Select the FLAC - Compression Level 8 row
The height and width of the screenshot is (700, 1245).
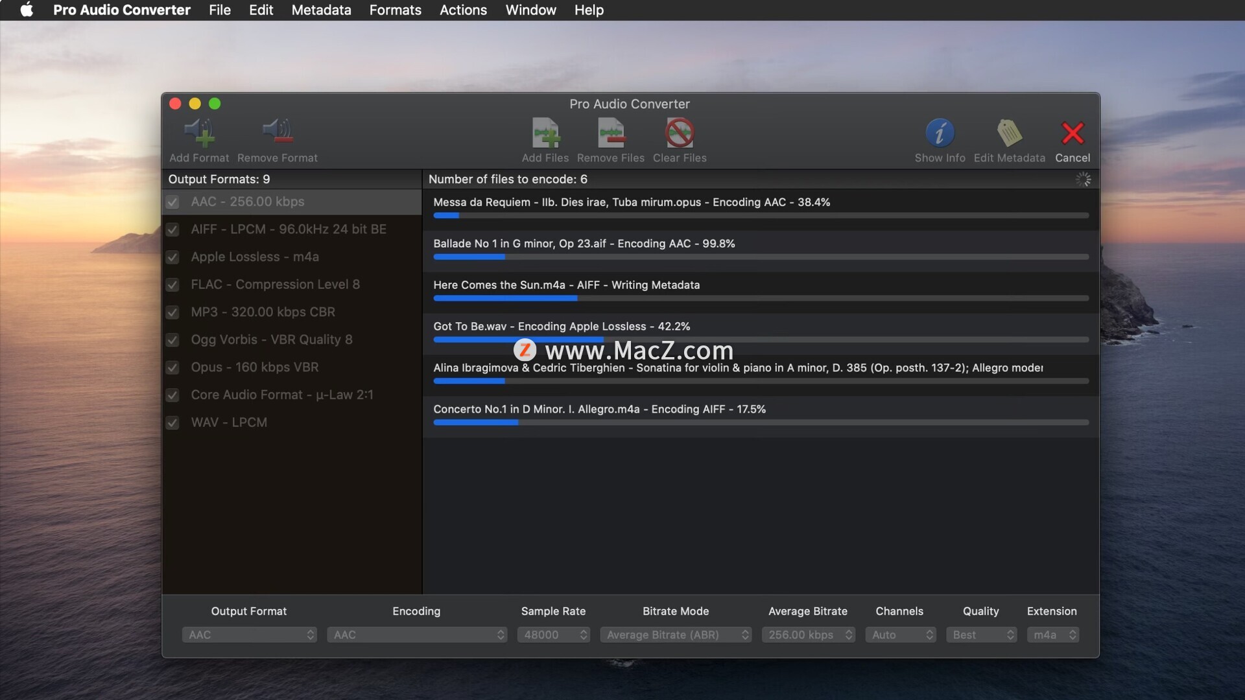tap(292, 285)
